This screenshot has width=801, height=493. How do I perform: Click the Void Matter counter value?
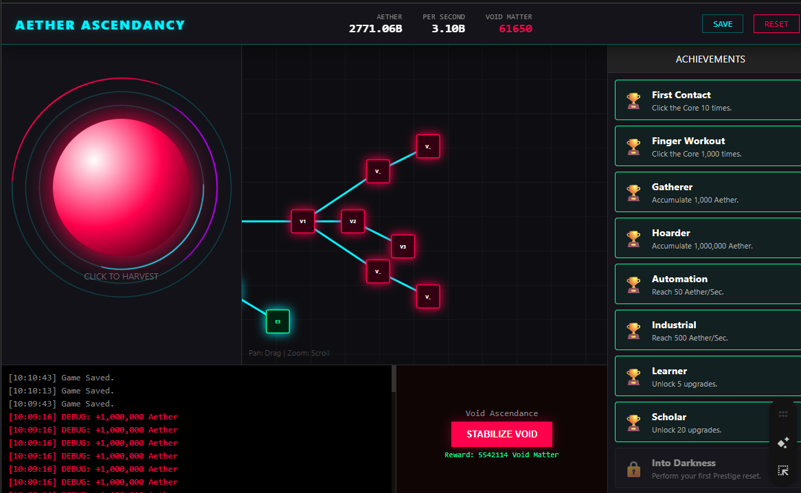pyautogui.click(x=515, y=29)
